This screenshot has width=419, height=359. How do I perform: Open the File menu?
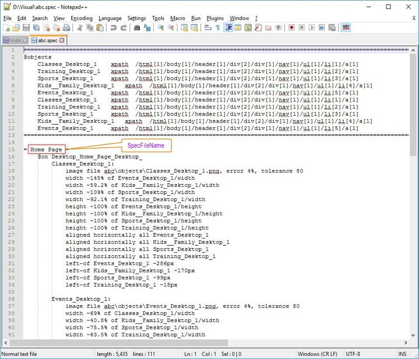[x=7, y=18]
